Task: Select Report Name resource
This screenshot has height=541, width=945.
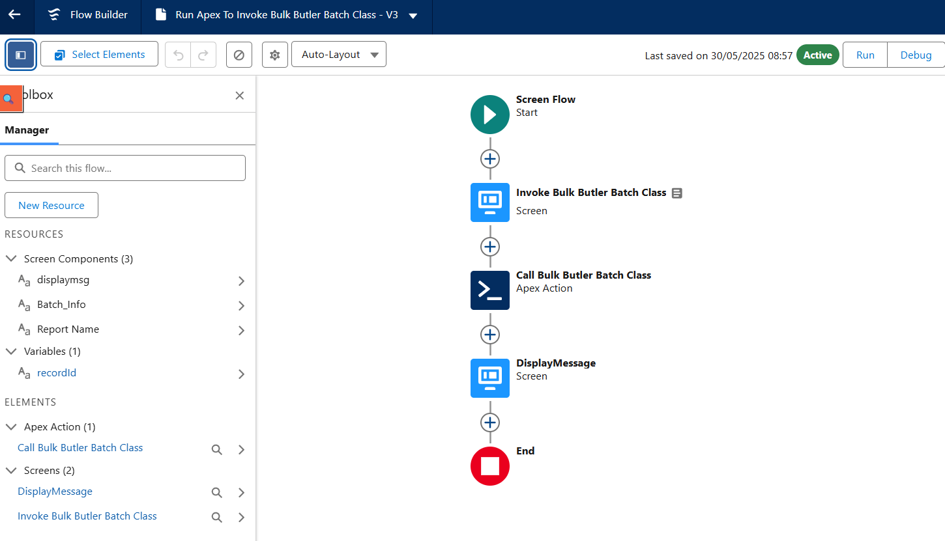Action: 68,329
